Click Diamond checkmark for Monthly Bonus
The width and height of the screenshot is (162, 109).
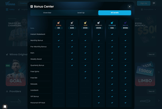(x=112, y=40)
